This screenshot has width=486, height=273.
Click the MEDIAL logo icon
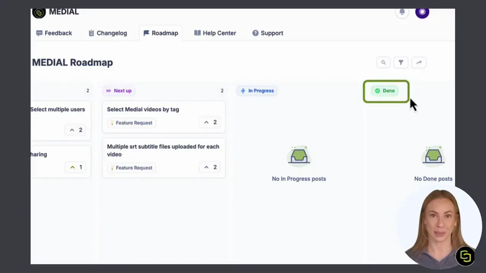coord(39,13)
